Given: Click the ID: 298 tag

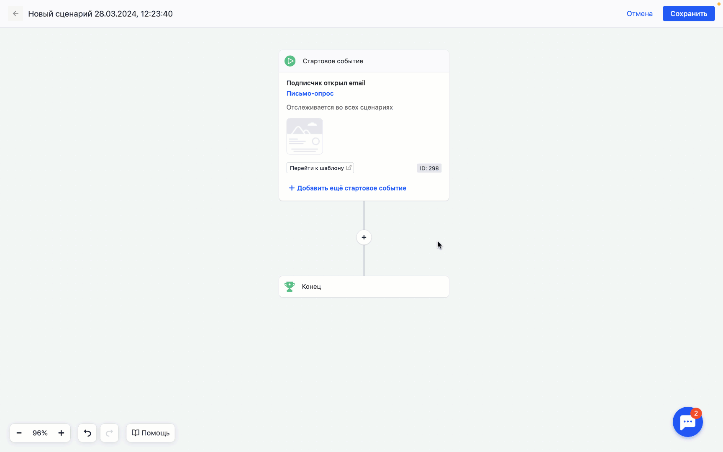Looking at the screenshot, I should tap(429, 168).
